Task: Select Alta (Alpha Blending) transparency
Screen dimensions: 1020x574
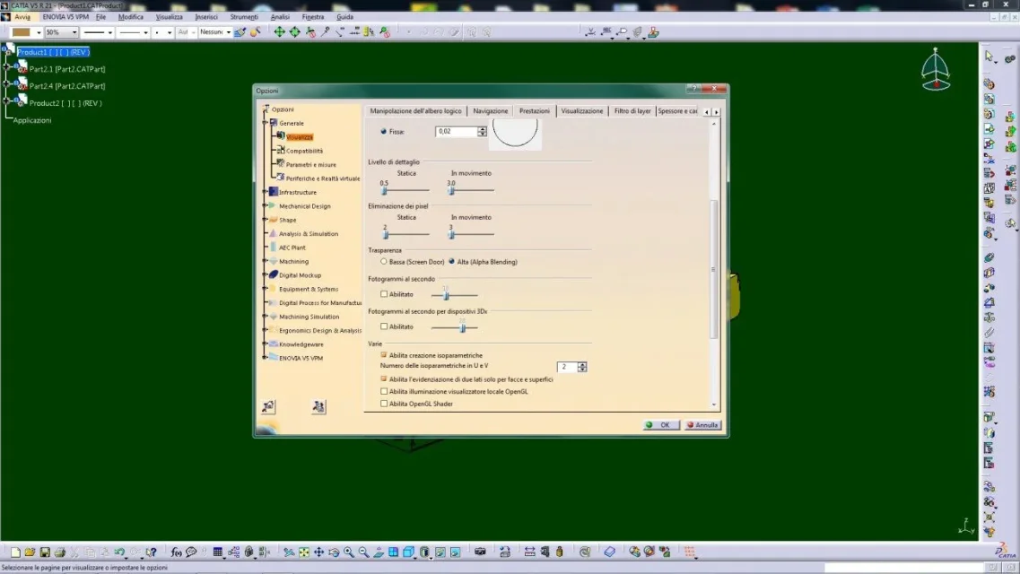Action: click(451, 261)
